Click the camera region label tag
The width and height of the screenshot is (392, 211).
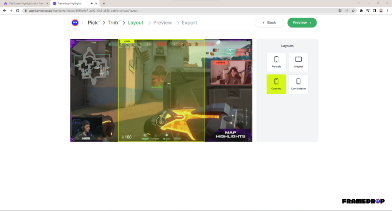(220, 63)
